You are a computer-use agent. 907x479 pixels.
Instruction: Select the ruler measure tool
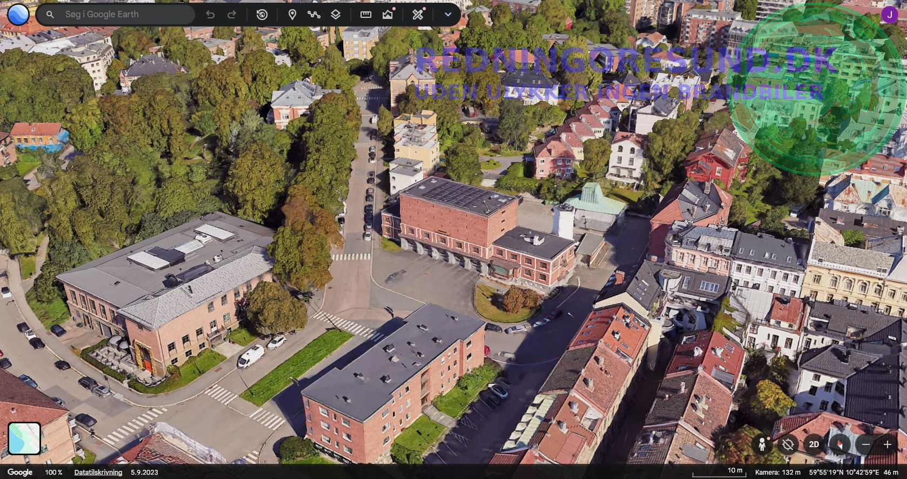(366, 15)
